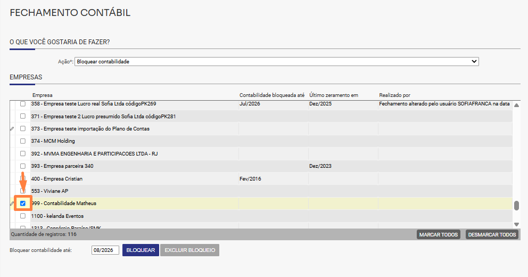The height and width of the screenshot is (277, 528).
Task: Click the scrollbar up arrow in company list
Action: coord(516,105)
